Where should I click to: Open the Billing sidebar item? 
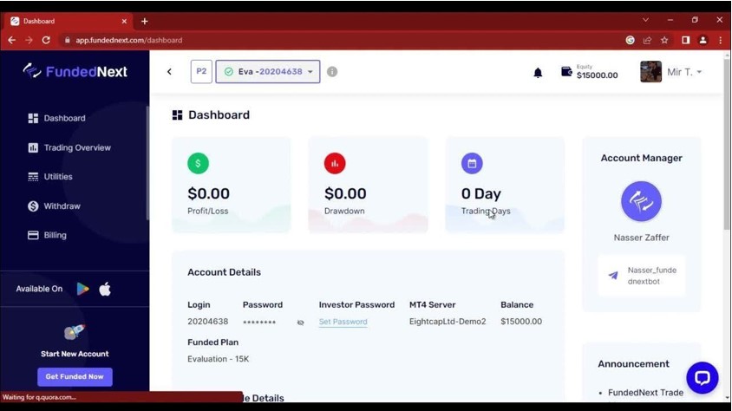(x=55, y=235)
